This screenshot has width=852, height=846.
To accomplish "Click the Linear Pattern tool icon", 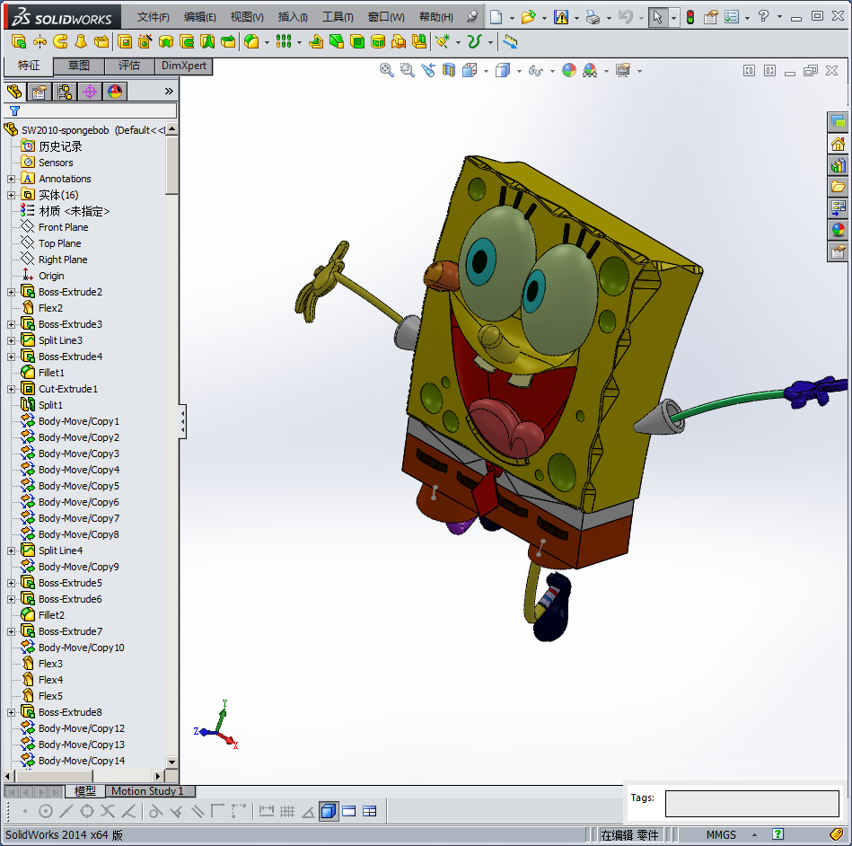I will click(x=283, y=41).
